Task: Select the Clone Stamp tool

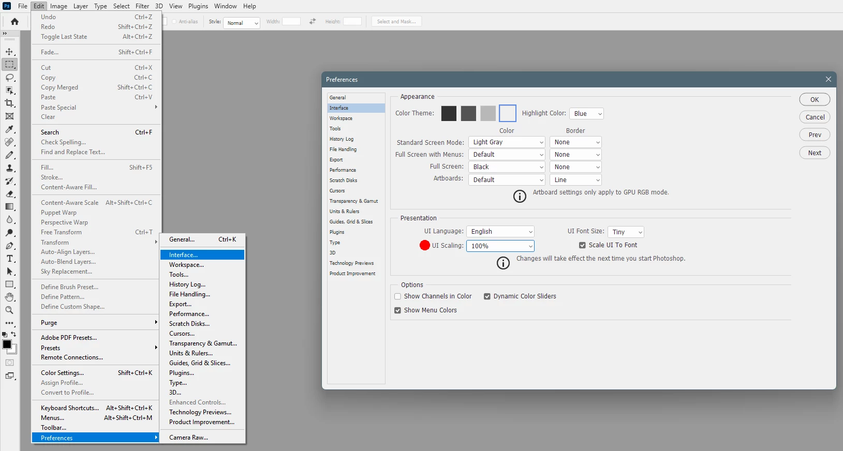Action: [9, 168]
